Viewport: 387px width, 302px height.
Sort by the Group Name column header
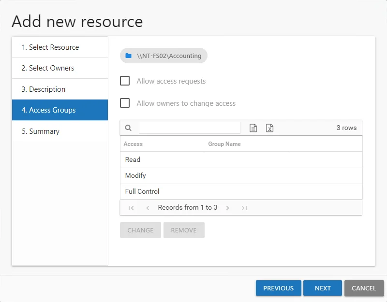click(x=224, y=144)
